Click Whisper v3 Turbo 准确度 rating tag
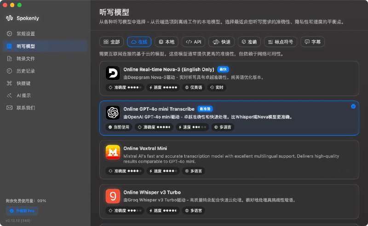This screenshot has width=368, height=226. (x=125, y=210)
